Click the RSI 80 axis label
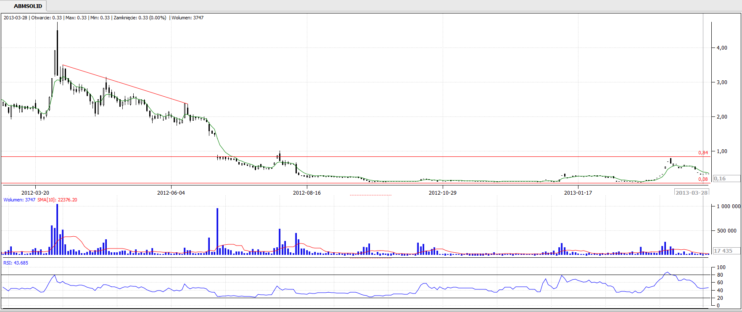This screenshot has height=312, width=742. [x=720, y=275]
